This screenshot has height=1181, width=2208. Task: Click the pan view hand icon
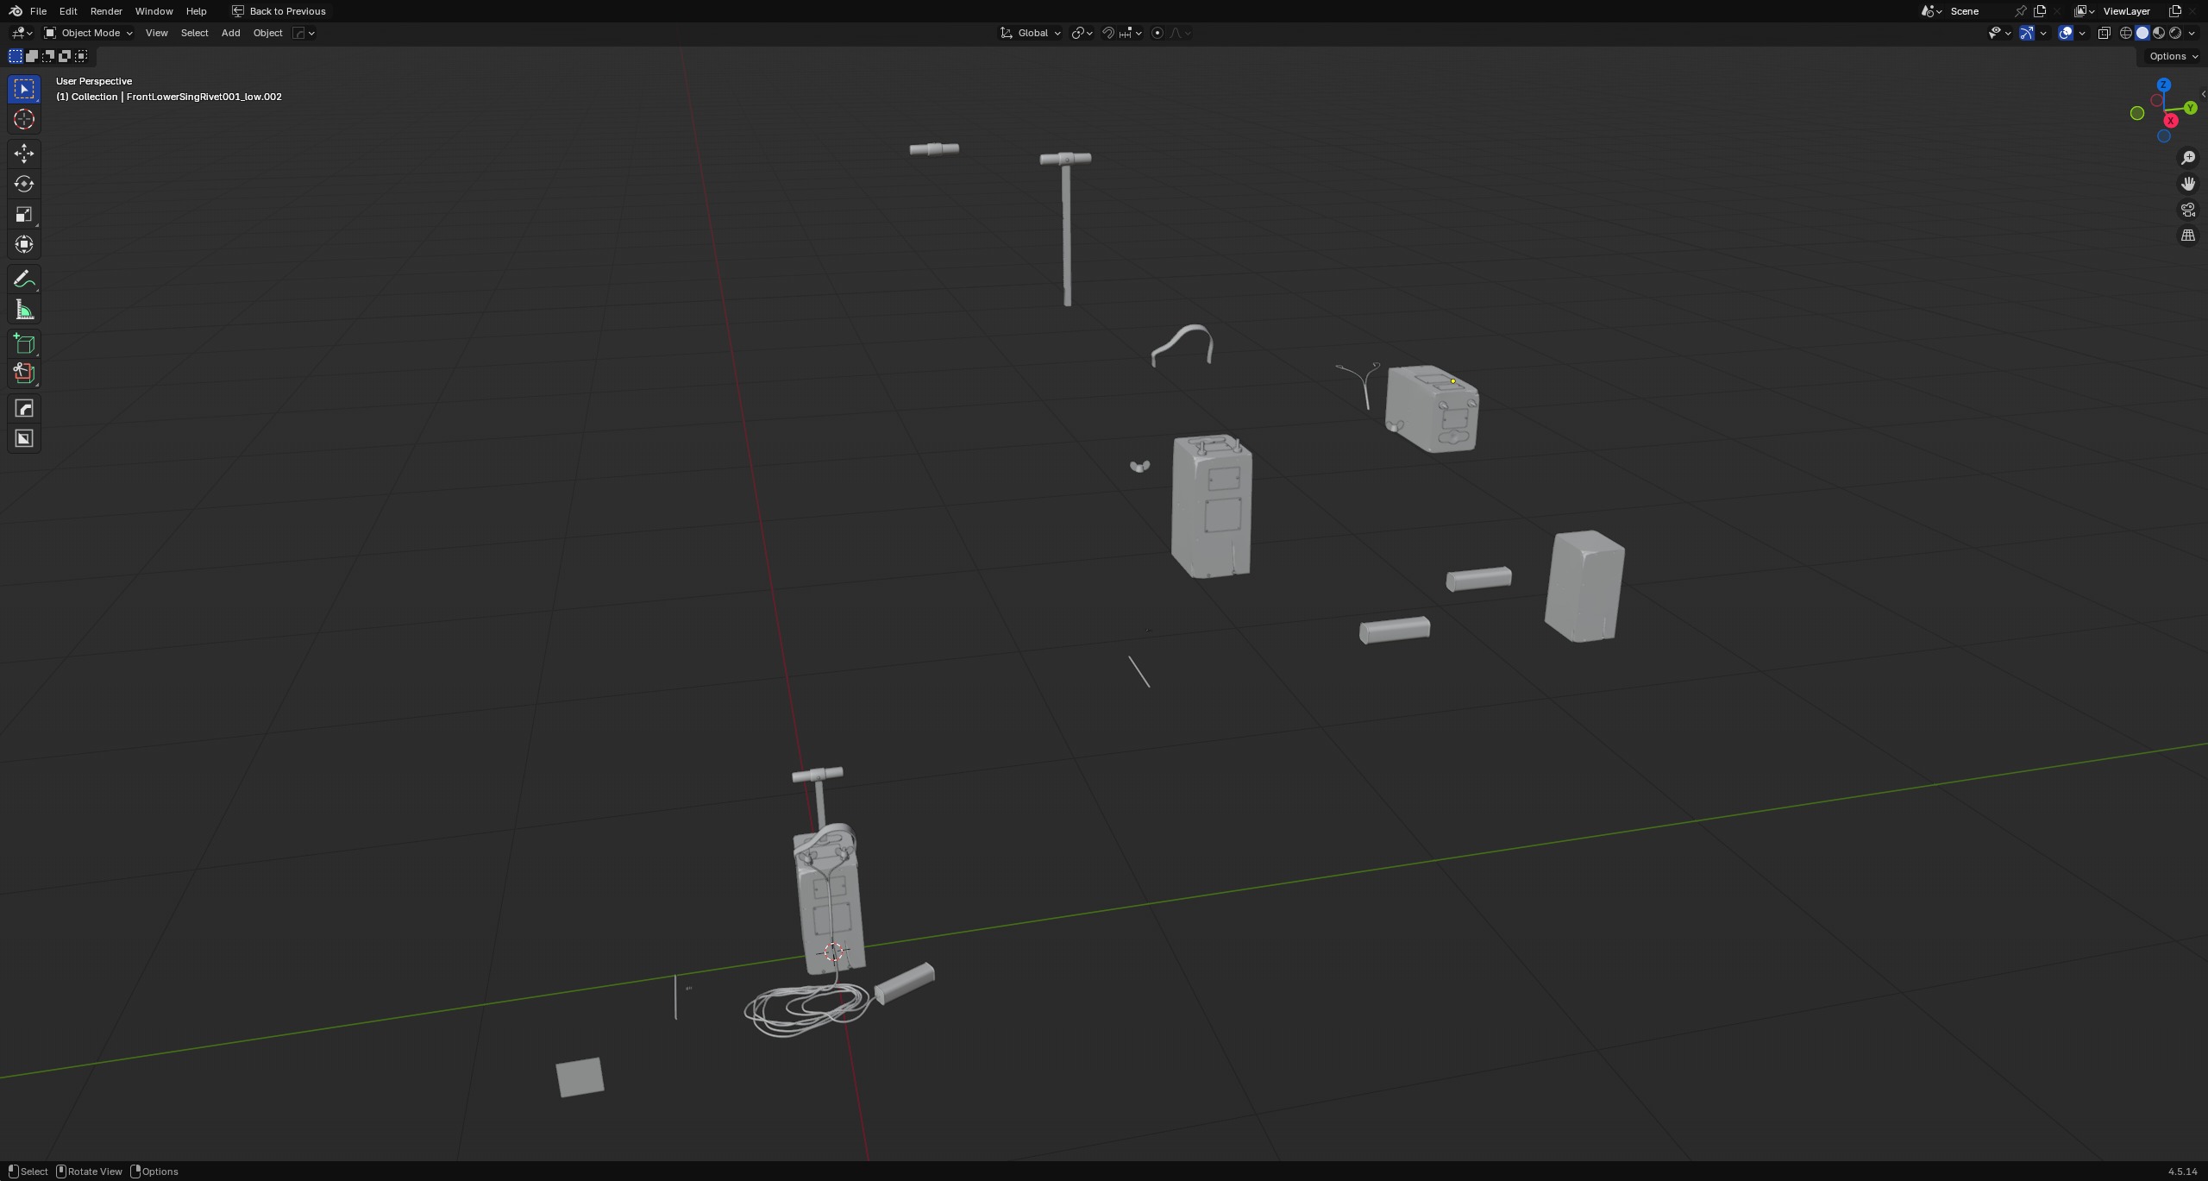click(x=2188, y=184)
